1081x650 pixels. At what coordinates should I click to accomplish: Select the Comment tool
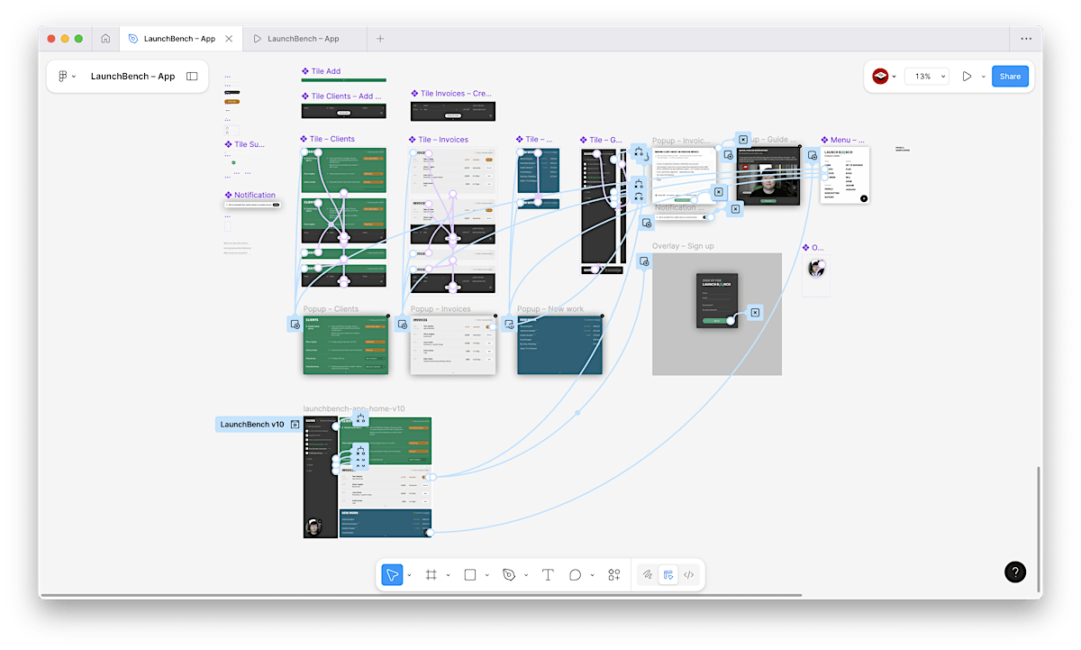coord(576,575)
